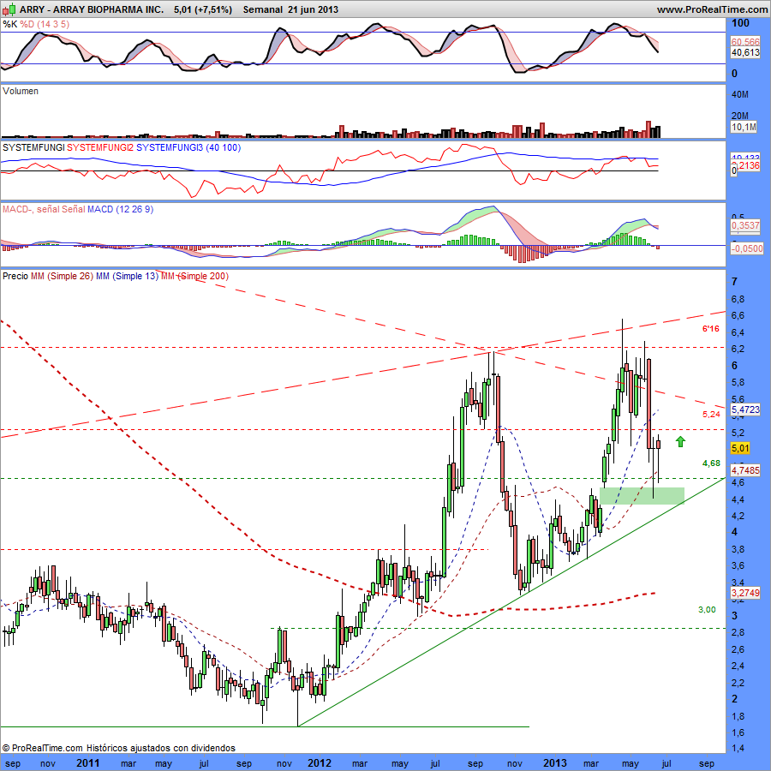This screenshot has height=771, width=771.
Task: Select the 60,566 stochastic value tag
Action: (x=745, y=42)
